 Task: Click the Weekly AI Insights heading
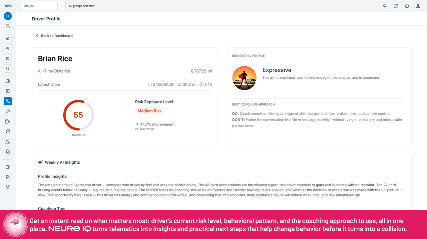[62, 162]
